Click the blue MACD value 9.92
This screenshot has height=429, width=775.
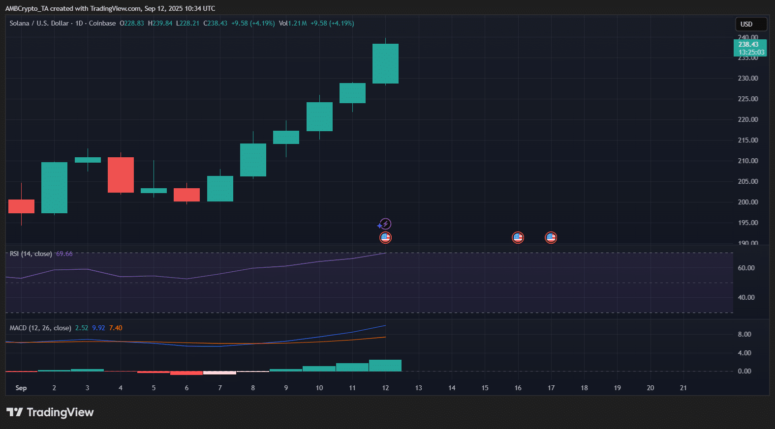pyautogui.click(x=98, y=328)
